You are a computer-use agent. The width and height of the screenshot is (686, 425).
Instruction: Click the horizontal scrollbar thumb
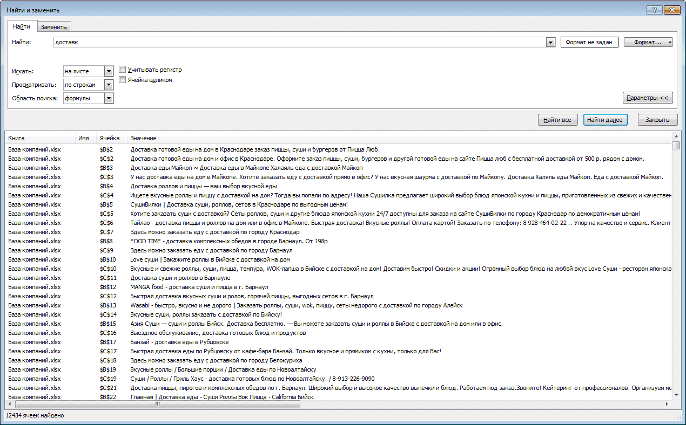(x=158, y=404)
